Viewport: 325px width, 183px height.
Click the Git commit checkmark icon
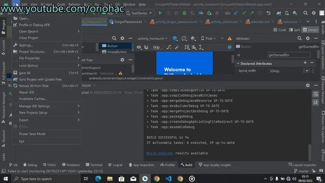coord(244,13)
